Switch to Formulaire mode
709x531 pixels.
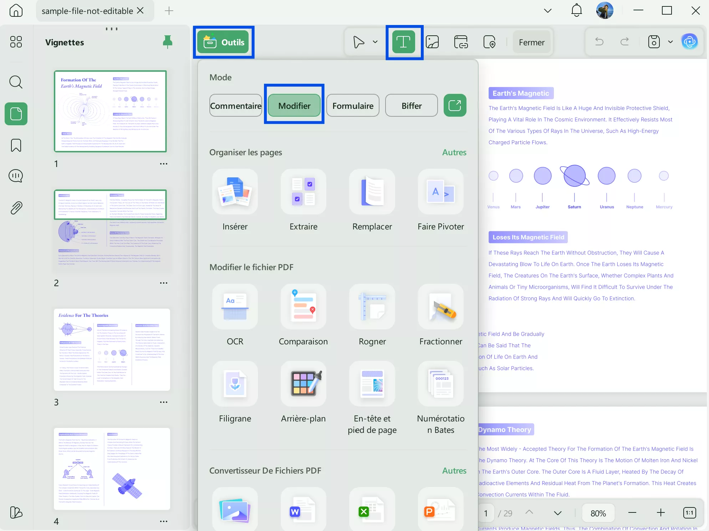click(x=352, y=106)
